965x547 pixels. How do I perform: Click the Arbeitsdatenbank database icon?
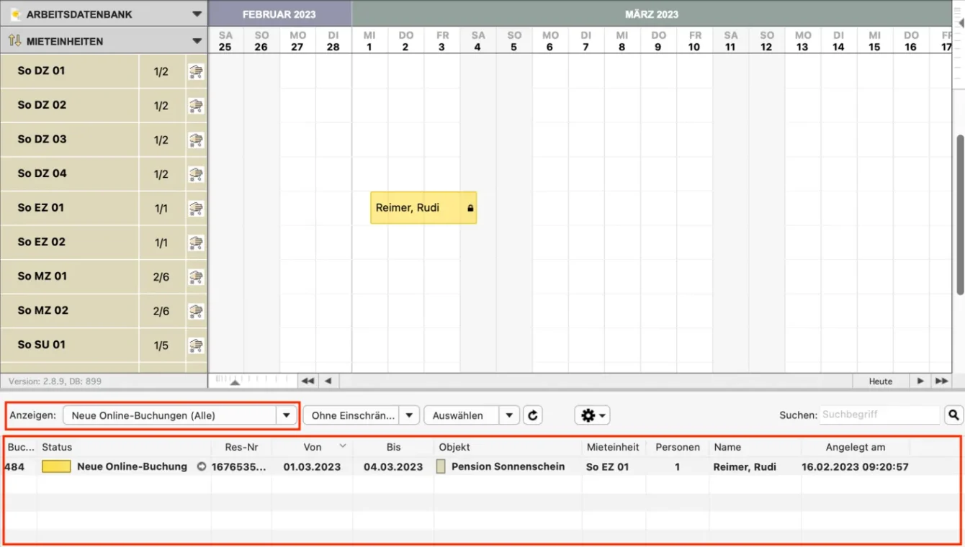click(15, 14)
